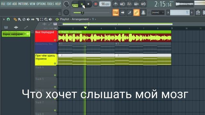Viewport: 205px width, 115px height.
Task: Pause playback with the pause button
Action: click(x=82, y=4)
